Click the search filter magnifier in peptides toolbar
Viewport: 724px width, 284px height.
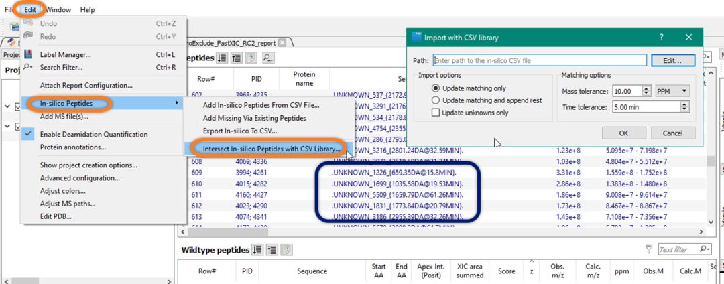pos(267,58)
